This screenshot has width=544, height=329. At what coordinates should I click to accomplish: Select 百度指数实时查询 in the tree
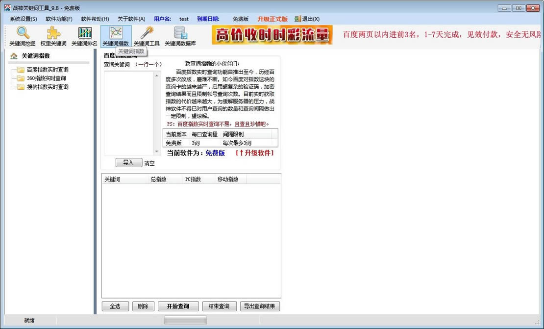point(48,70)
